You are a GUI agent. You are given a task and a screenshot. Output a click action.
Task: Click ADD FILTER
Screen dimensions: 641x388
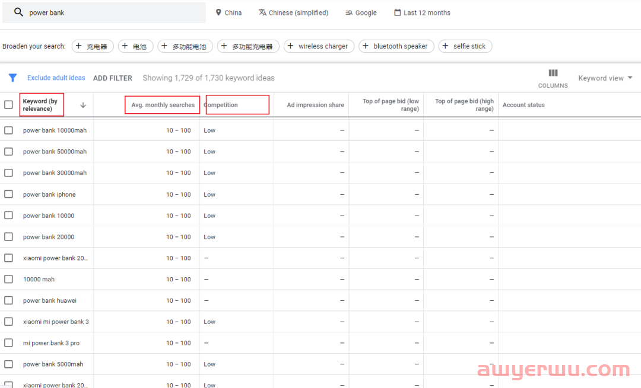112,78
